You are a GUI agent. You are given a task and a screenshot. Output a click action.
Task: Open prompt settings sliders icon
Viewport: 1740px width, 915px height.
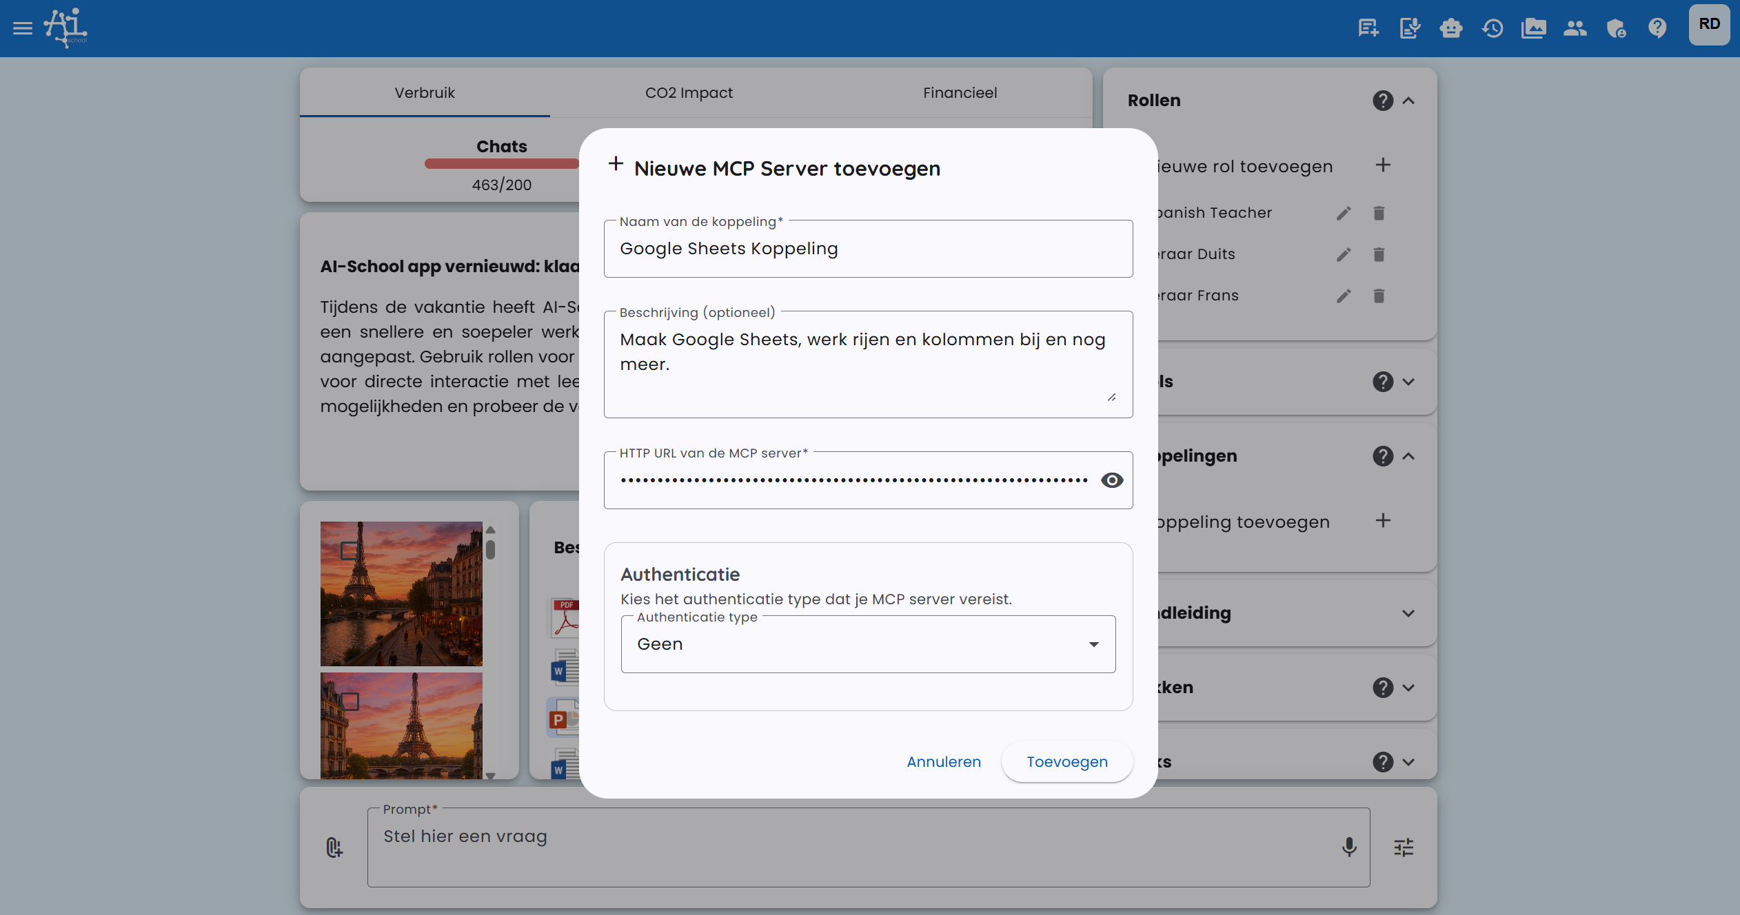tap(1404, 847)
